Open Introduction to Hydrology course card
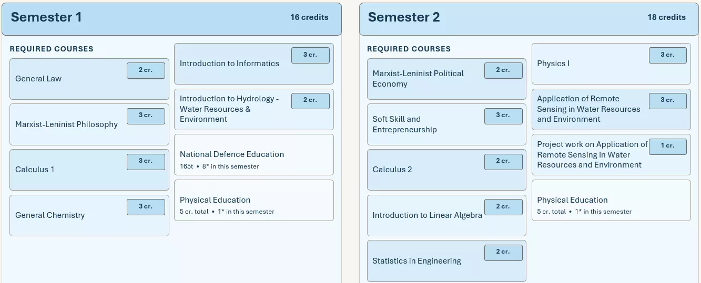The height and width of the screenshot is (283, 701). click(254, 109)
